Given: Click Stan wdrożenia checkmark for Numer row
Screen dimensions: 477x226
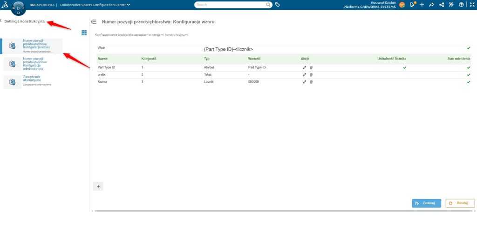Looking at the screenshot, I should [469, 82].
